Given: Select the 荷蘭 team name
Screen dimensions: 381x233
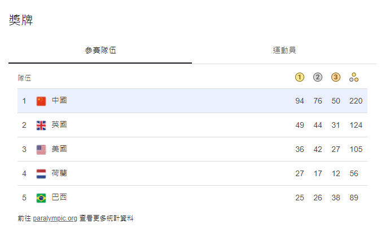Looking at the screenshot, I should pyautogui.click(x=59, y=173).
